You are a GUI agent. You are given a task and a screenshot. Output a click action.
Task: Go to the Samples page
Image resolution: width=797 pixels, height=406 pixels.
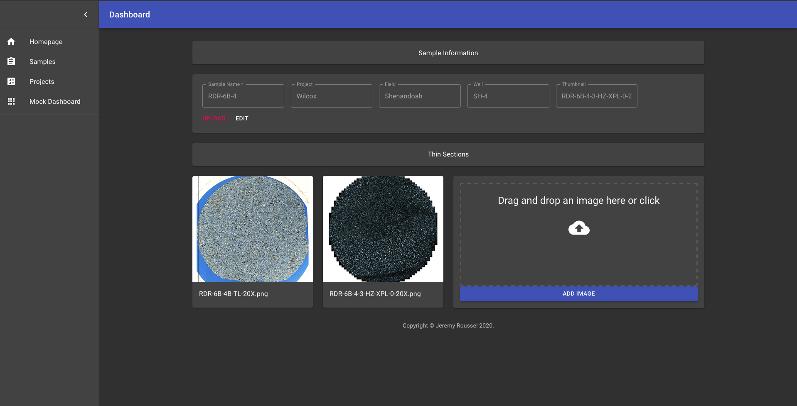tap(49, 61)
